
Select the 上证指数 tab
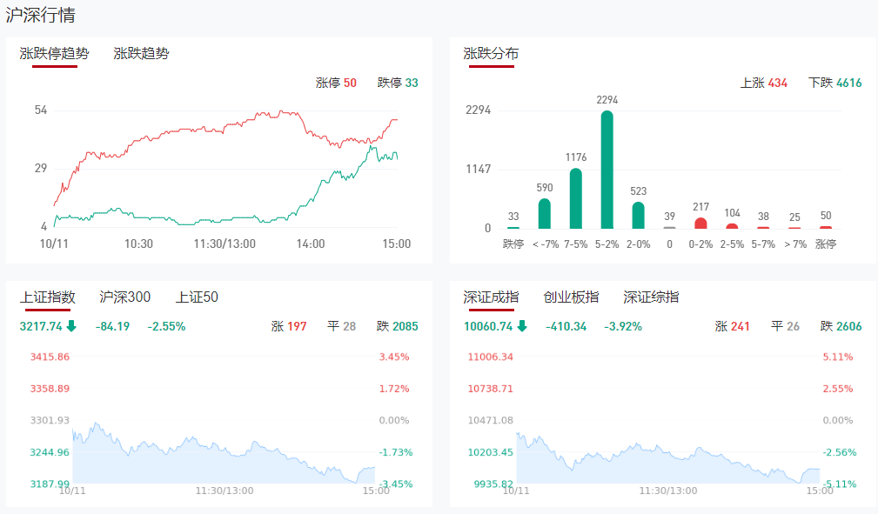click(48, 297)
